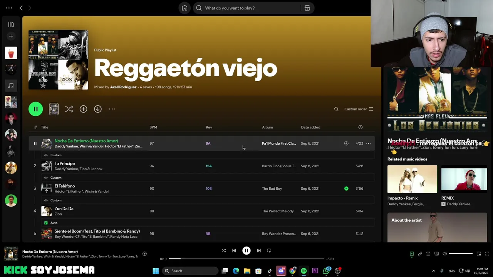Viewport: 493px width, 277px height.
Task: Open the Windows Start menu
Action: coord(156,271)
